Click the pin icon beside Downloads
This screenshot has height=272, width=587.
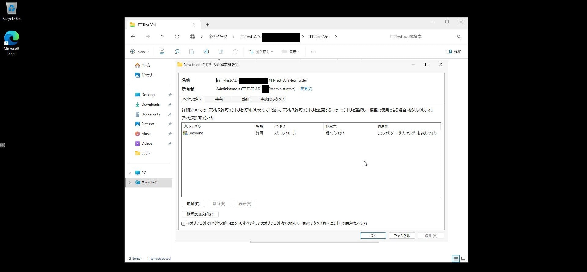[x=170, y=105]
